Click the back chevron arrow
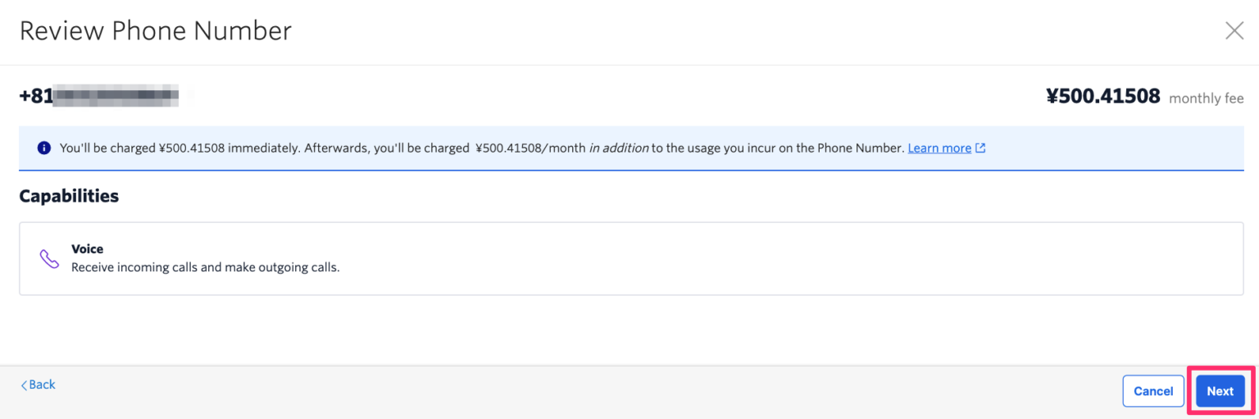1259x419 pixels. coord(24,385)
